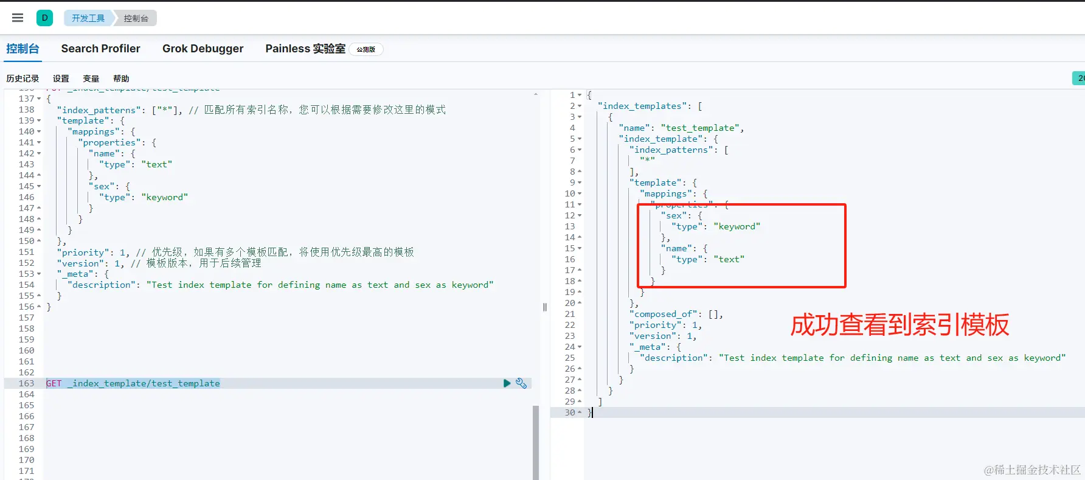Open 帮助 help panel
This screenshot has height=480, width=1085.
(x=121, y=78)
